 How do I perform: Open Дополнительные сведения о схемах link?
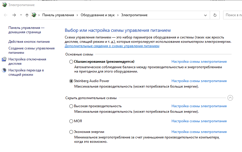pyautogui.click(x=112, y=46)
